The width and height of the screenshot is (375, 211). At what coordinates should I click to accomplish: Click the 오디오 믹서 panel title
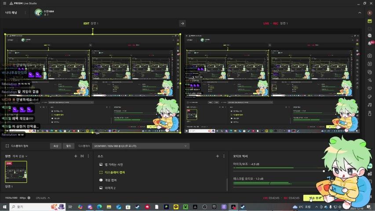point(240,156)
